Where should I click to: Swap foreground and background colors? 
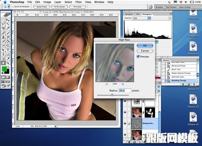tap(8, 67)
